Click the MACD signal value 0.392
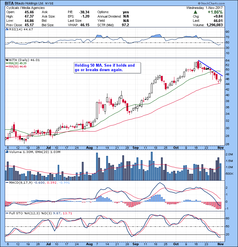 pyautogui.click(x=52, y=183)
